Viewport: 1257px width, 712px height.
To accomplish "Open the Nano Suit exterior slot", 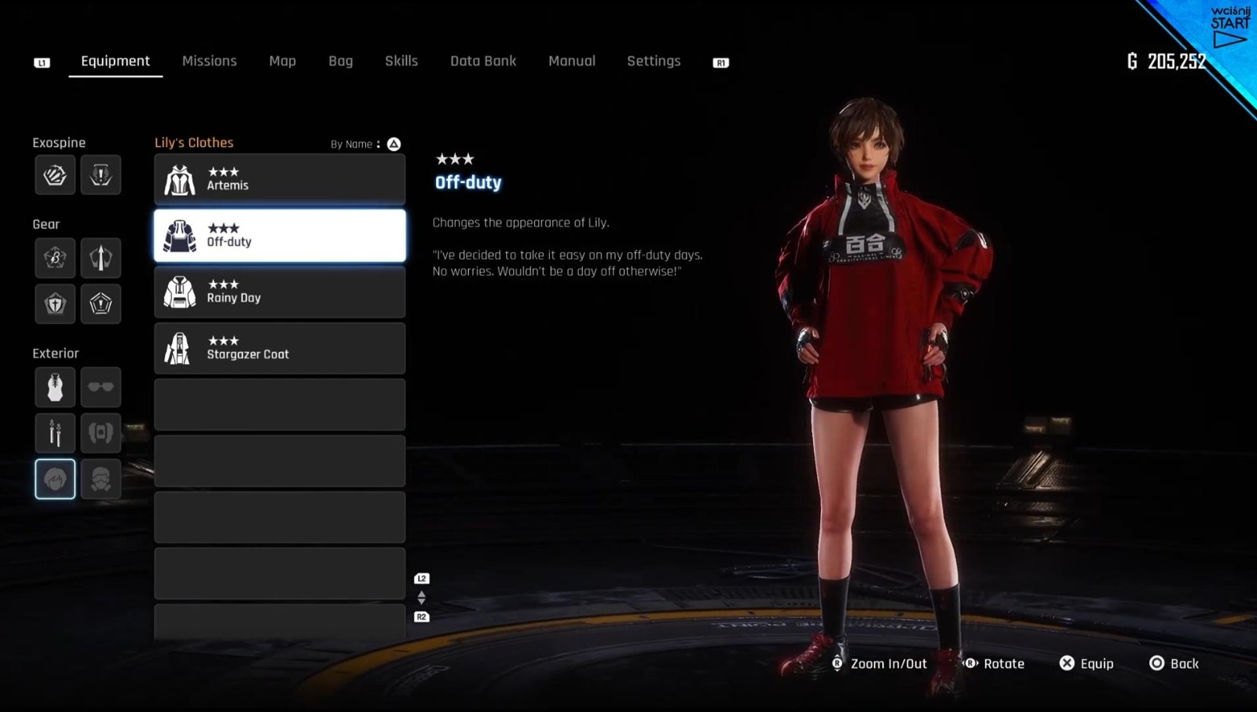I will 55,387.
